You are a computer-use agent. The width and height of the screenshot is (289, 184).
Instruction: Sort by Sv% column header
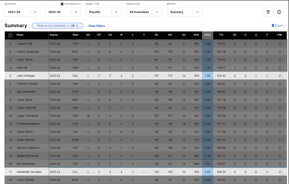coord(196,35)
